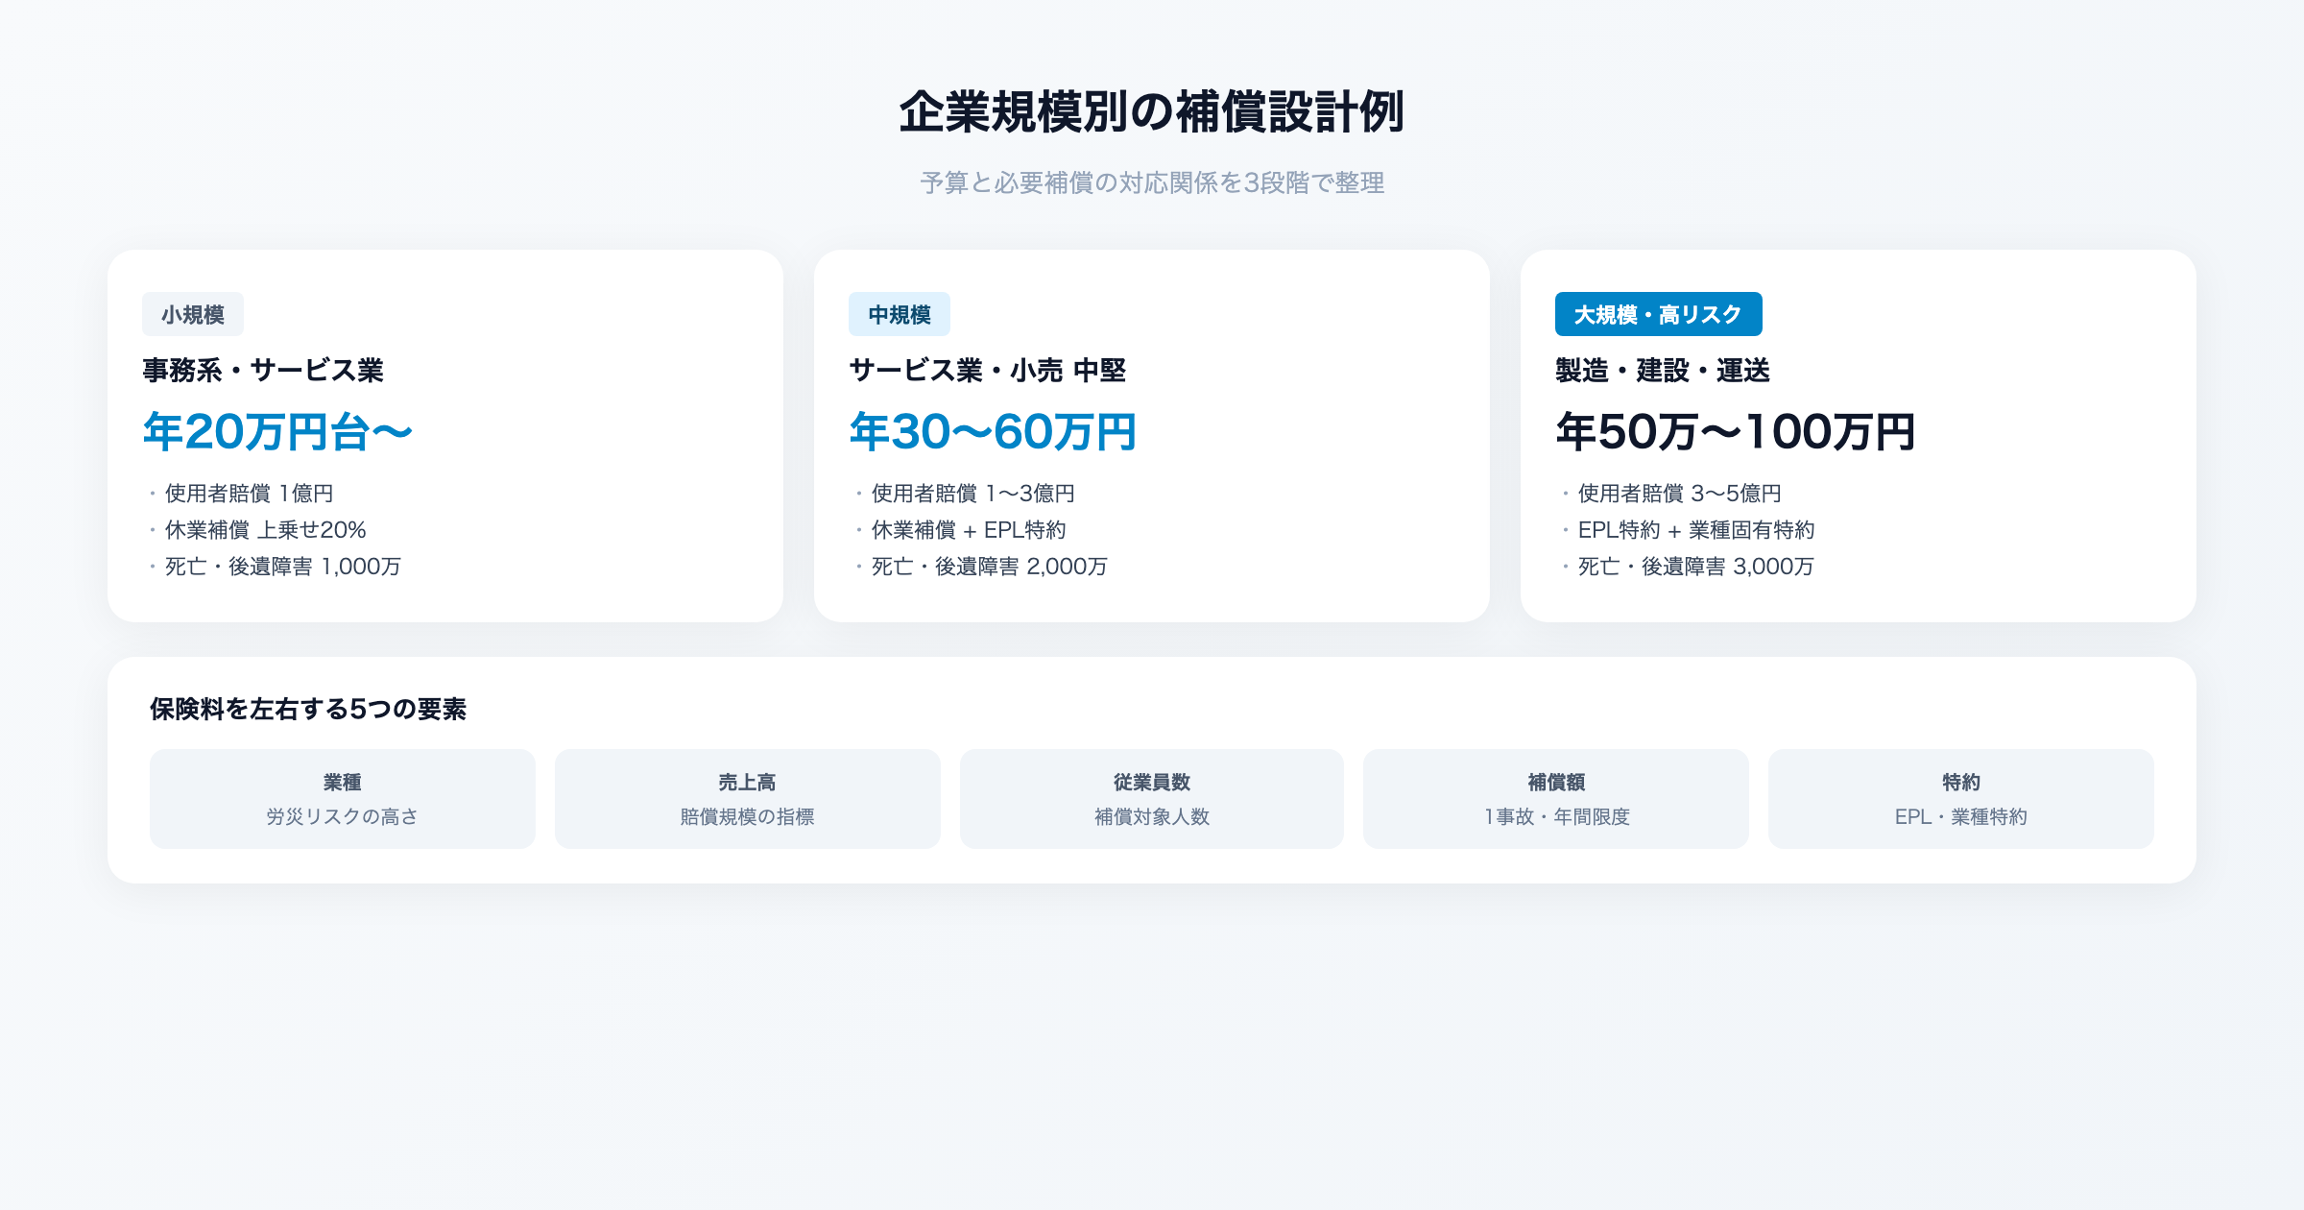Click the subtitle 予算と必要補償の対応関係を3段階で整理
2304x1210 pixels.
point(1152,182)
